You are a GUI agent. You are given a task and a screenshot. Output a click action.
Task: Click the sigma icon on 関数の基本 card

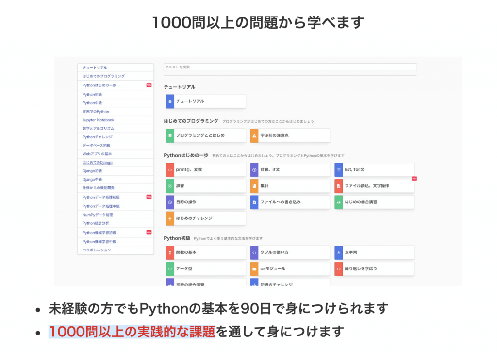(x=170, y=252)
